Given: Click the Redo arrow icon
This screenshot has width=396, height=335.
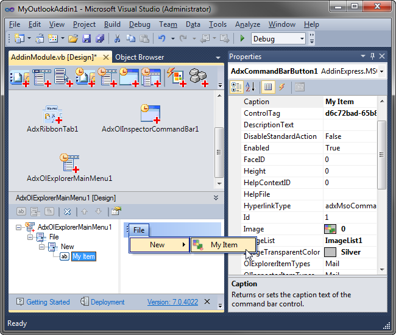Looking at the screenshot, I should (183, 38).
